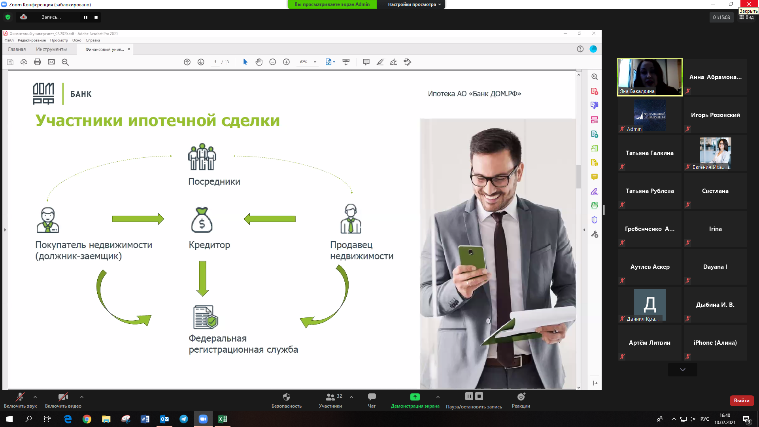This screenshot has height=427, width=759.
Task: Click the page number input field
Action: 215,62
